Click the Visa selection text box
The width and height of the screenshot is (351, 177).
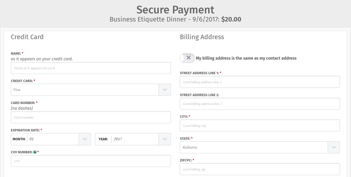click(x=85, y=89)
